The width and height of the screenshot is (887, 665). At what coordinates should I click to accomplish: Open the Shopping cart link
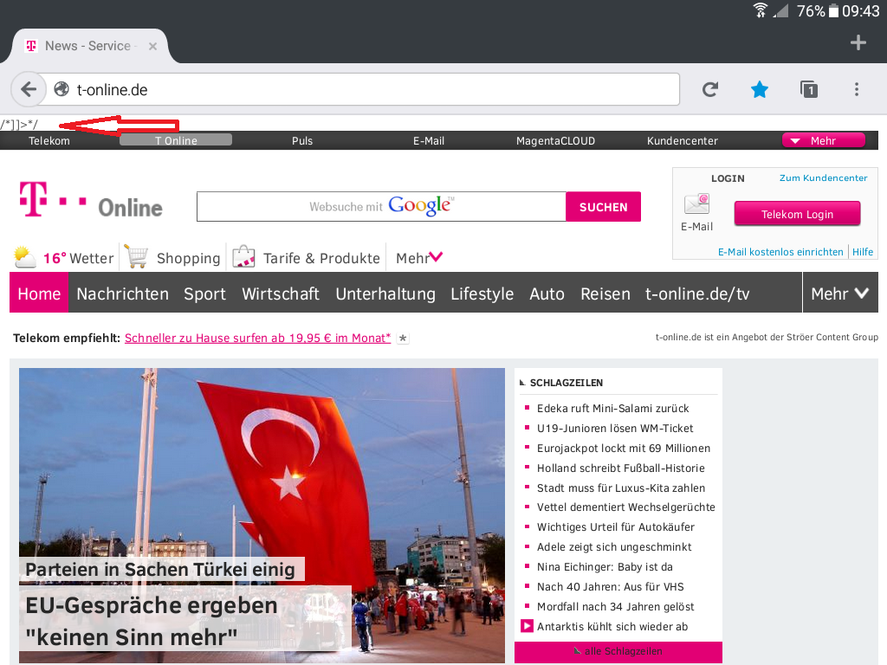pos(172,258)
